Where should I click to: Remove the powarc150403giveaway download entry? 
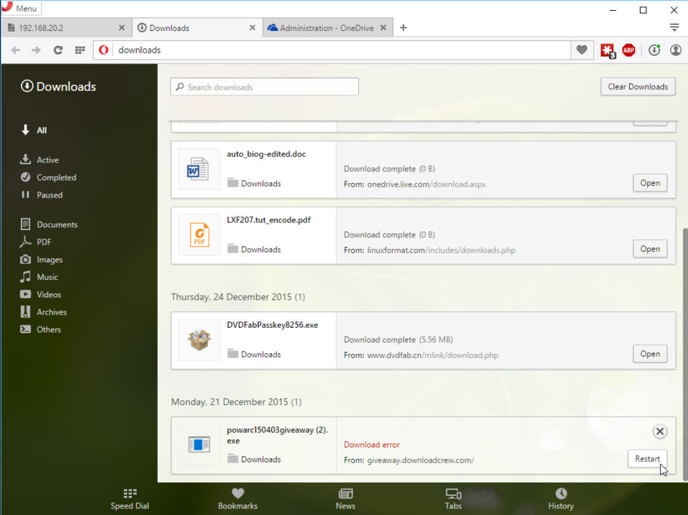coord(659,431)
